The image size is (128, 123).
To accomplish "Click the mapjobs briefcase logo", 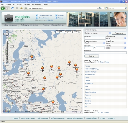I will click(9, 18).
